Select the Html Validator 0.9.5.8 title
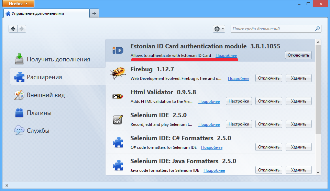The image size is (330, 191). click(x=163, y=92)
